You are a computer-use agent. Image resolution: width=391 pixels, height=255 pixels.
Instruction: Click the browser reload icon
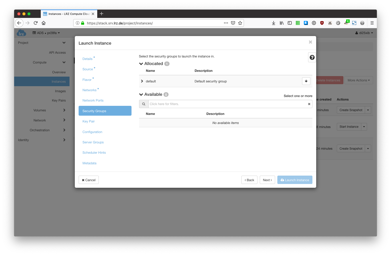(x=36, y=23)
